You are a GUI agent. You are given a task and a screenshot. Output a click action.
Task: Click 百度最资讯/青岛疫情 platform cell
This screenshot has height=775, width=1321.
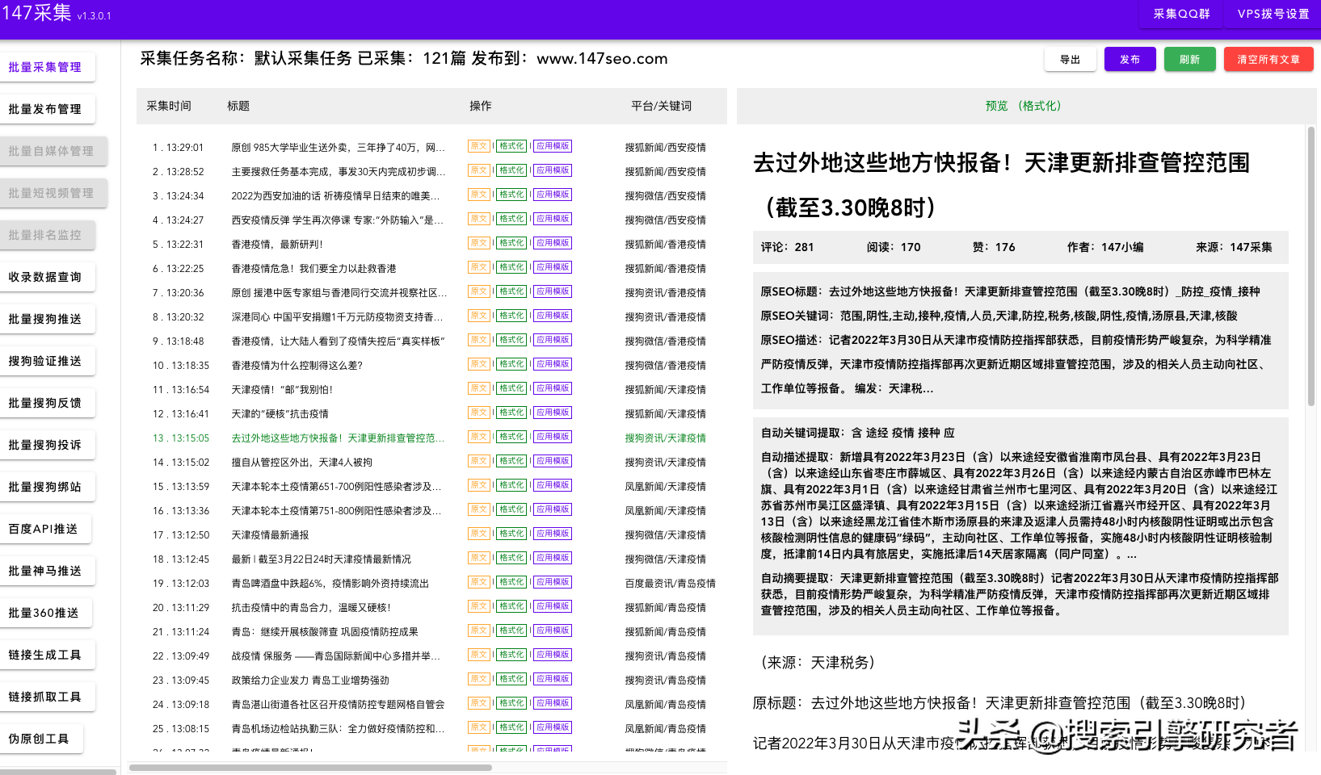[x=670, y=584]
